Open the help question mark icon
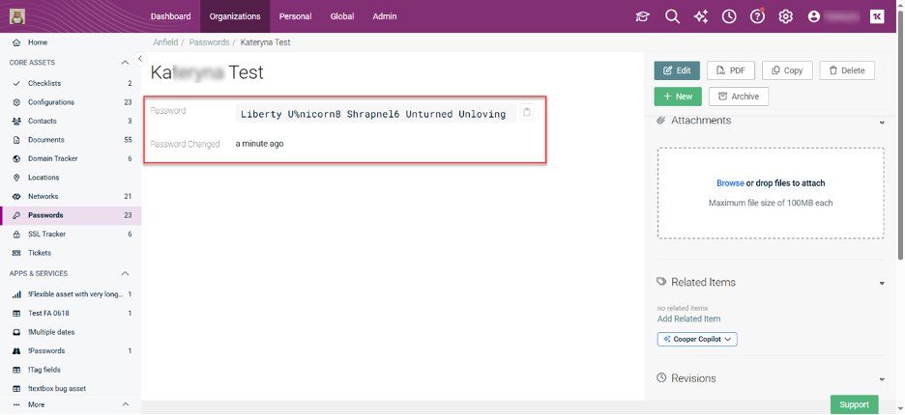905x415 pixels. (757, 16)
